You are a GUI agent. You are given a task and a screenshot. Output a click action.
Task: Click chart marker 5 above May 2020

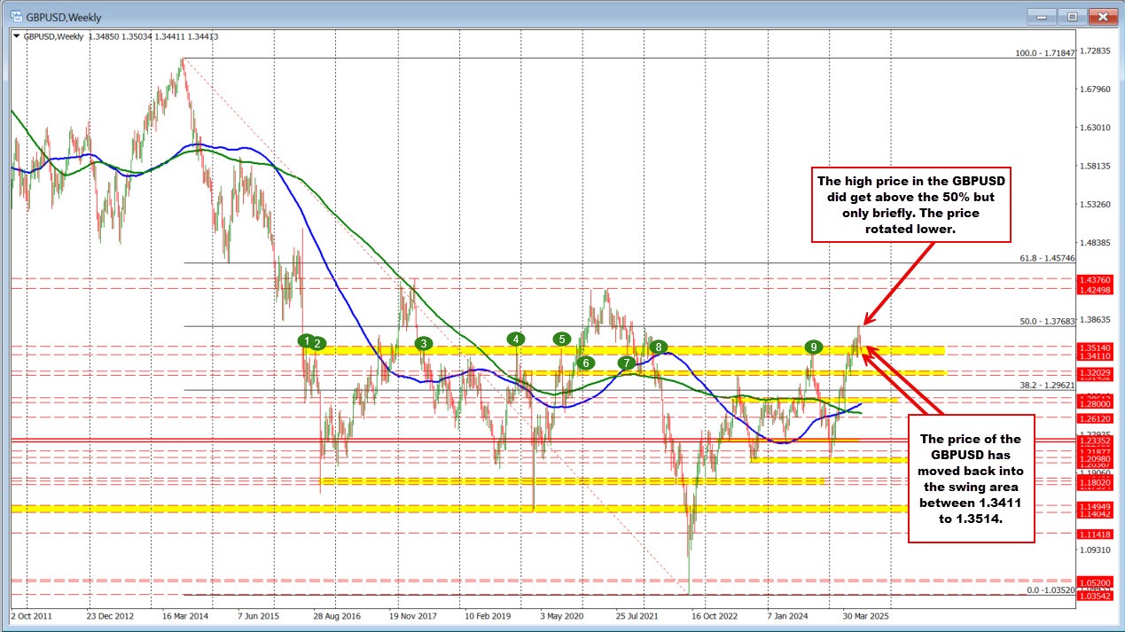pyautogui.click(x=561, y=338)
